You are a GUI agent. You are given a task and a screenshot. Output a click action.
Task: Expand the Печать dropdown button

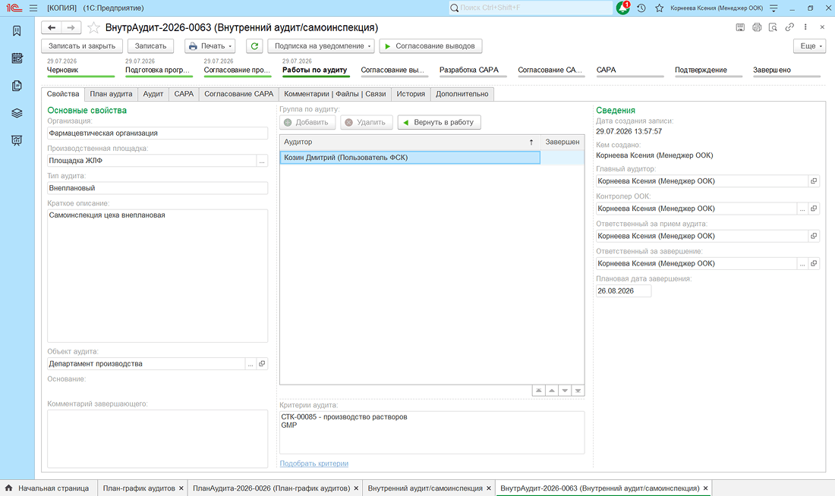210,46
